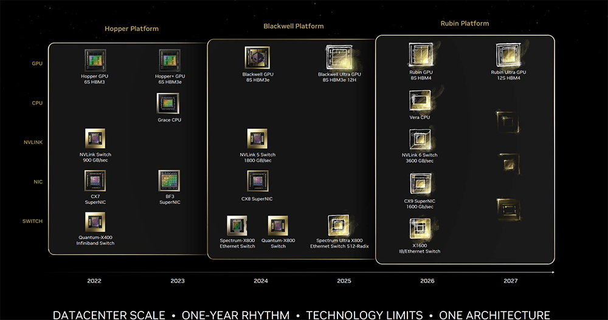The width and height of the screenshot is (608, 320).
Task: Select the 'Grace CPU' caption
Action: tap(170, 120)
